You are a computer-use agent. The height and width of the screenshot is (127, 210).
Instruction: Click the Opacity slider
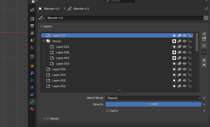click(x=154, y=104)
